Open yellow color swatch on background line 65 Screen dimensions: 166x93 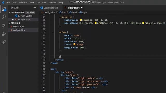[81, 20]
